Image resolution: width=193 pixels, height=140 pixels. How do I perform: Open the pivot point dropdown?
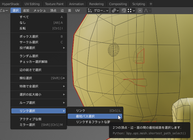click(115, 10)
